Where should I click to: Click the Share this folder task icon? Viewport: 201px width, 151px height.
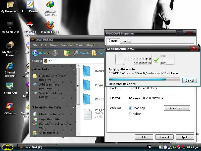click(35, 133)
